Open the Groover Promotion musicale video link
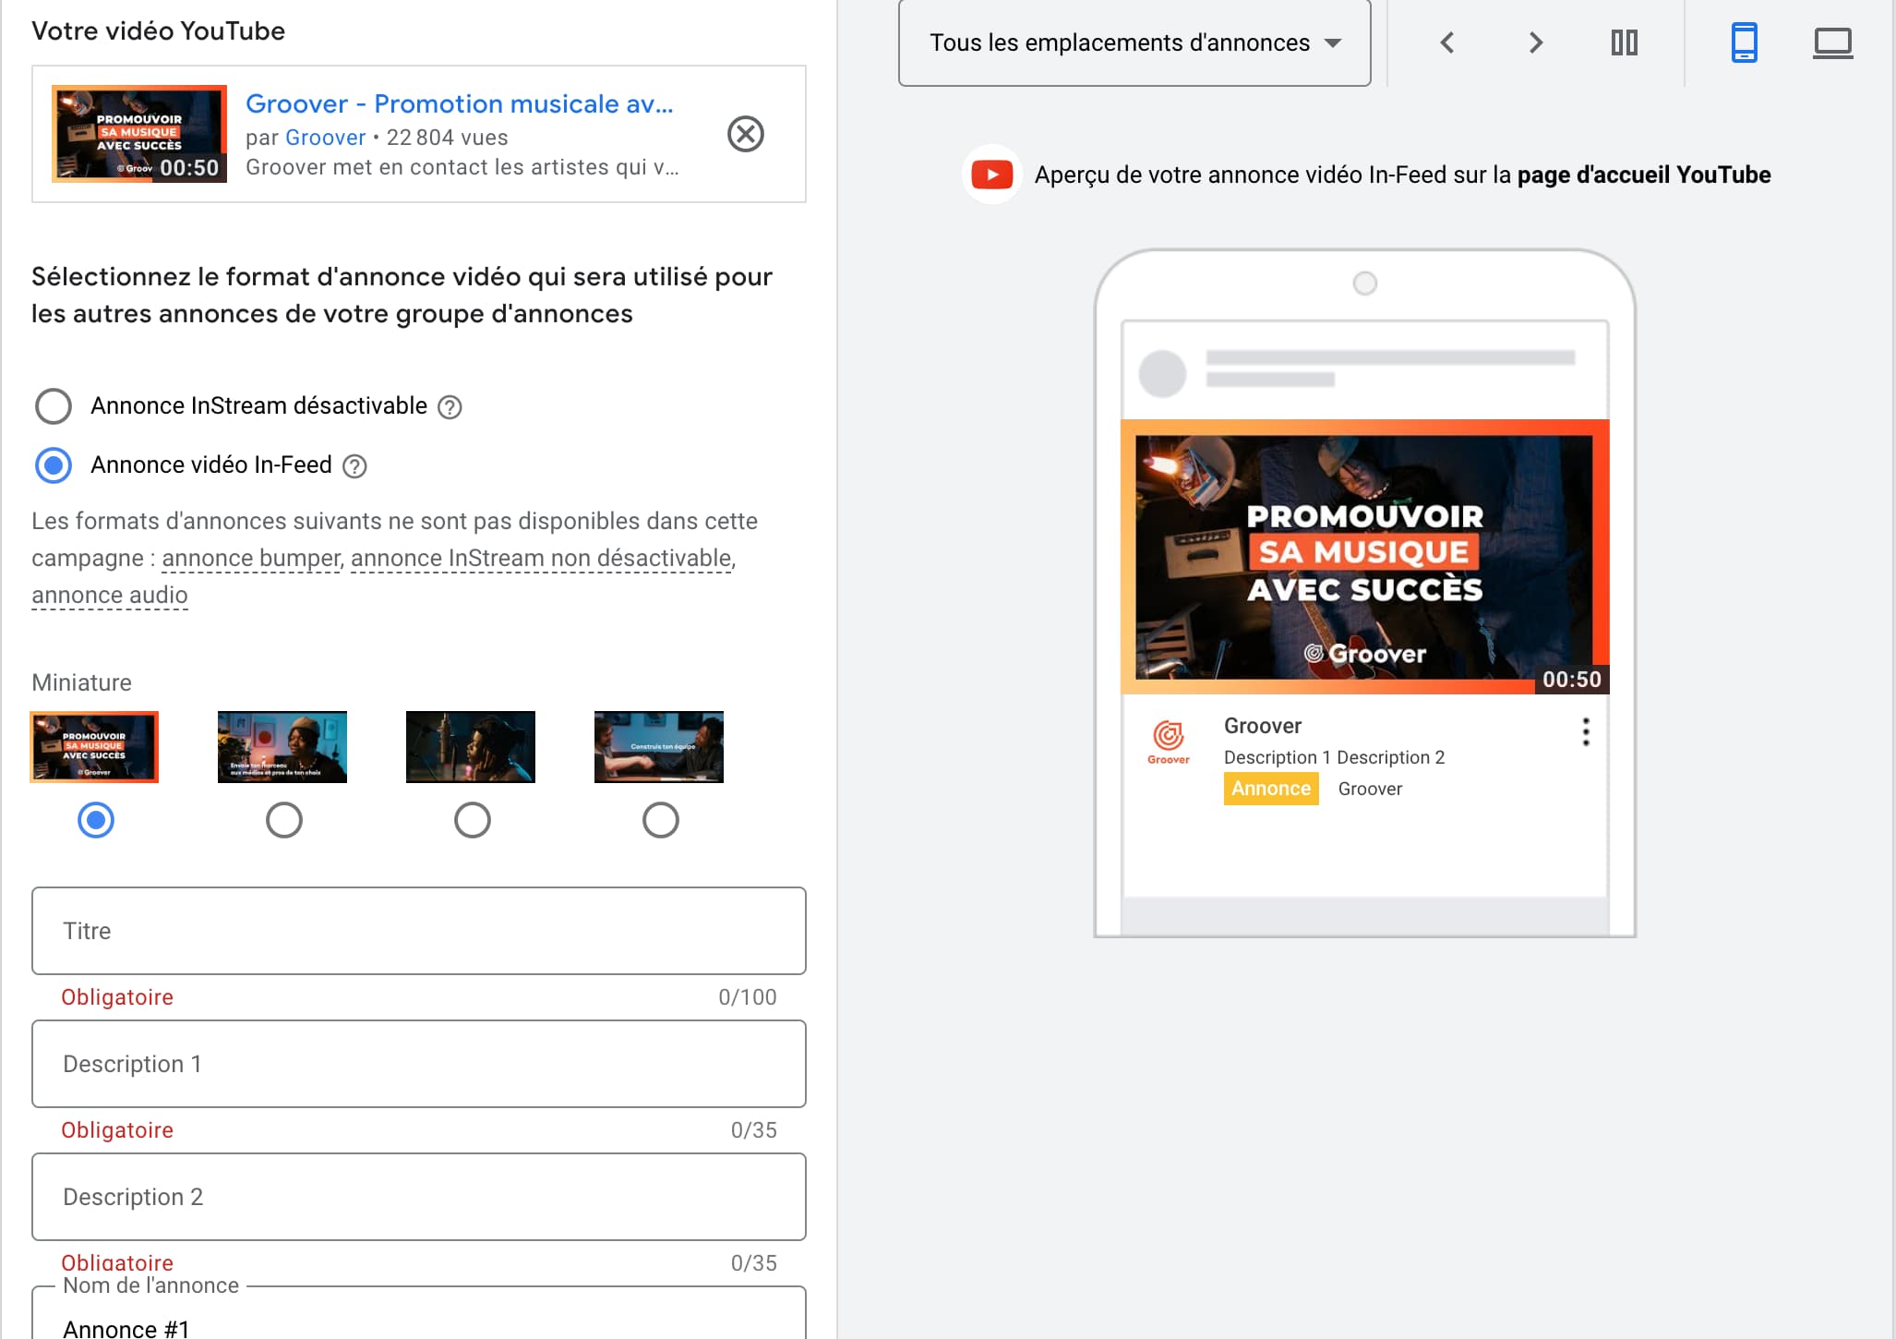Screen dimensions: 1896x1339 coord(459,103)
